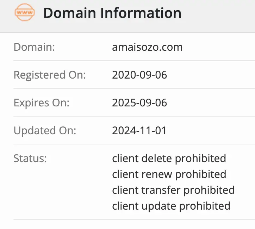Click the year 2024 in the updated date
Image resolution: width=255 pixels, height=229 pixels.
click(122, 130)
